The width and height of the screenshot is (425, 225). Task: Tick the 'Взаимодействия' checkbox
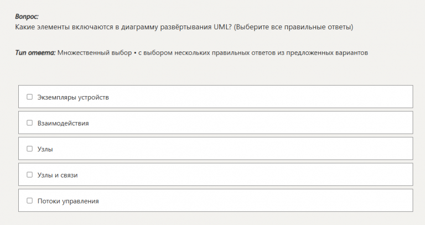[x=30, y=123]
